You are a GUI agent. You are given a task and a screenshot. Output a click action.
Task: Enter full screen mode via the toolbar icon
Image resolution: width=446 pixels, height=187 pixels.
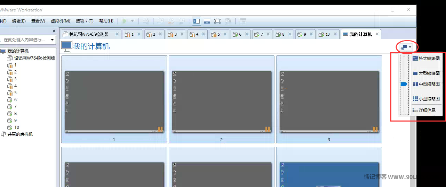pyautogui.click(x=217, y=21)
